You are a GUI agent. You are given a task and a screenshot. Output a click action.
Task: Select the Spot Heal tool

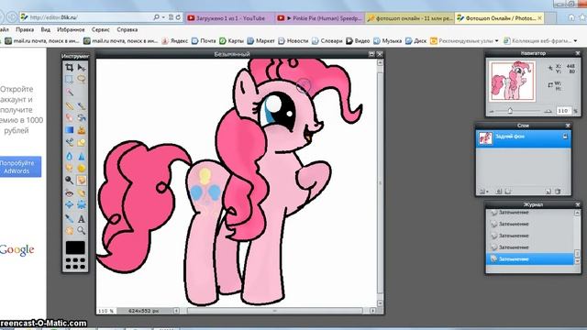coord(82,193)
